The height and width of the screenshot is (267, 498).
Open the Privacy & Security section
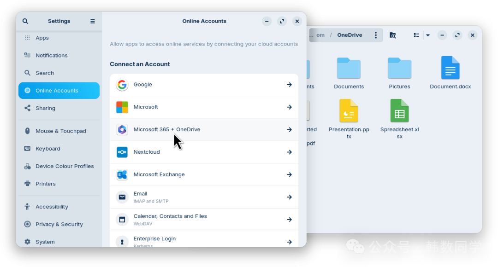point(59,224)
